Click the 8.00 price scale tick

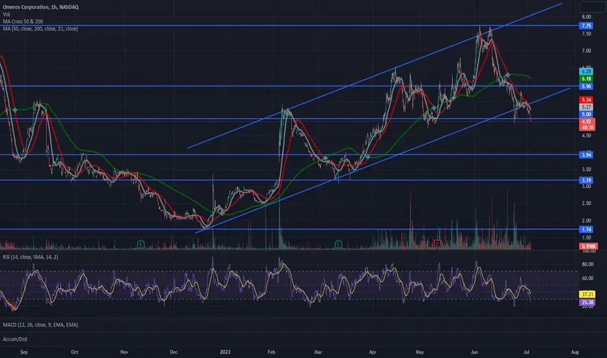586,17
